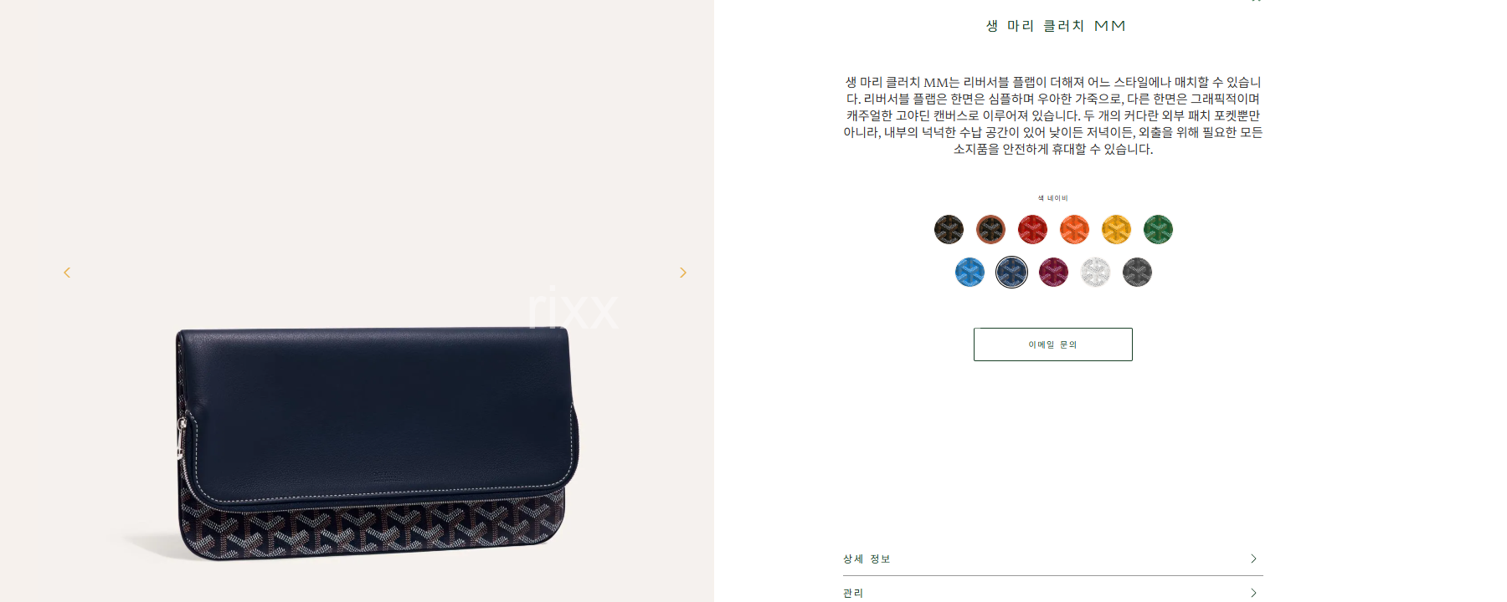Pick the green color swatch
The height and width of the screenshot is (602, 1507).
[x=1158, y=229]
